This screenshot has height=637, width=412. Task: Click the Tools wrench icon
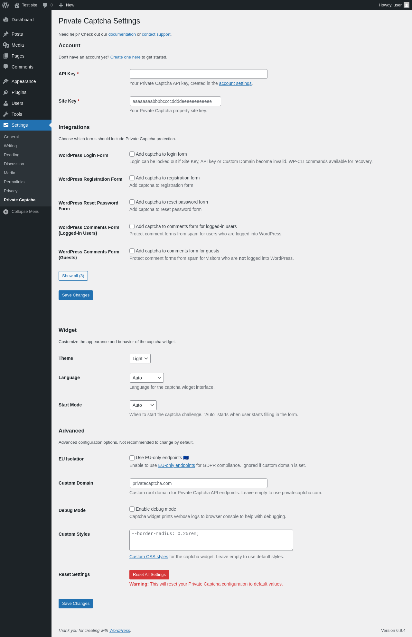click(6, 114)
